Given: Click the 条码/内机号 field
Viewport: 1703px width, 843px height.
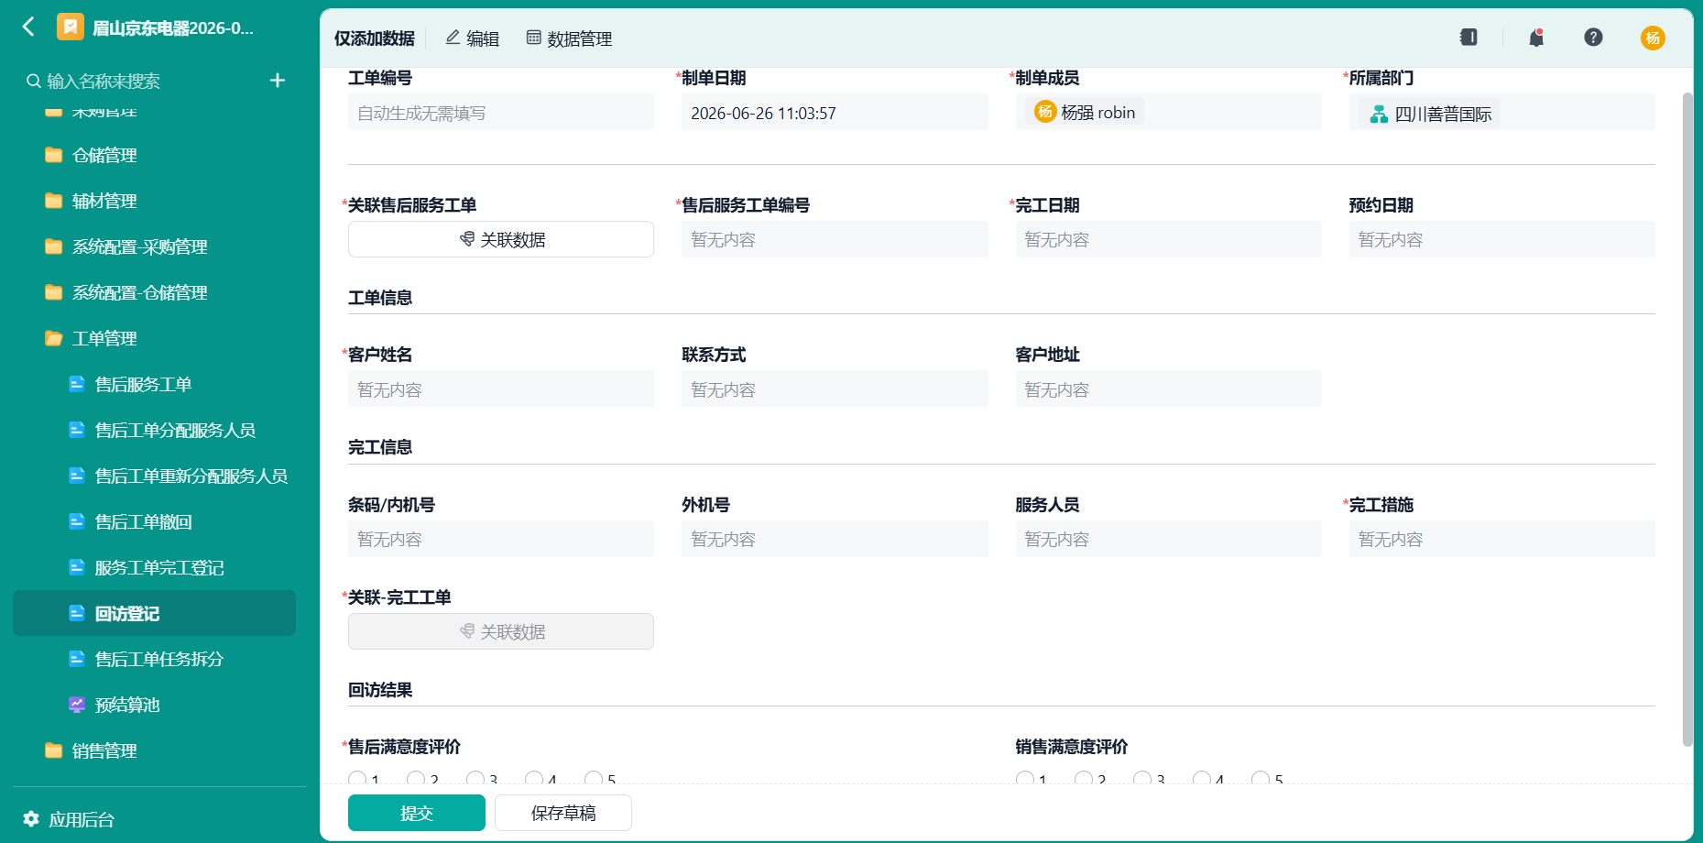Looking at the screenshot, I should pos(501,539).
